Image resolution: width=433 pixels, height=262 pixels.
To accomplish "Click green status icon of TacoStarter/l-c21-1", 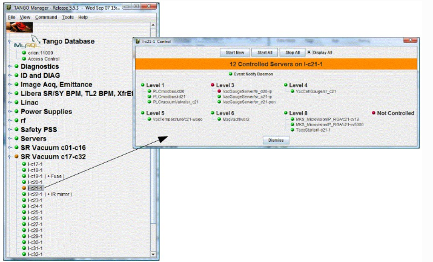I will point(292,130).
